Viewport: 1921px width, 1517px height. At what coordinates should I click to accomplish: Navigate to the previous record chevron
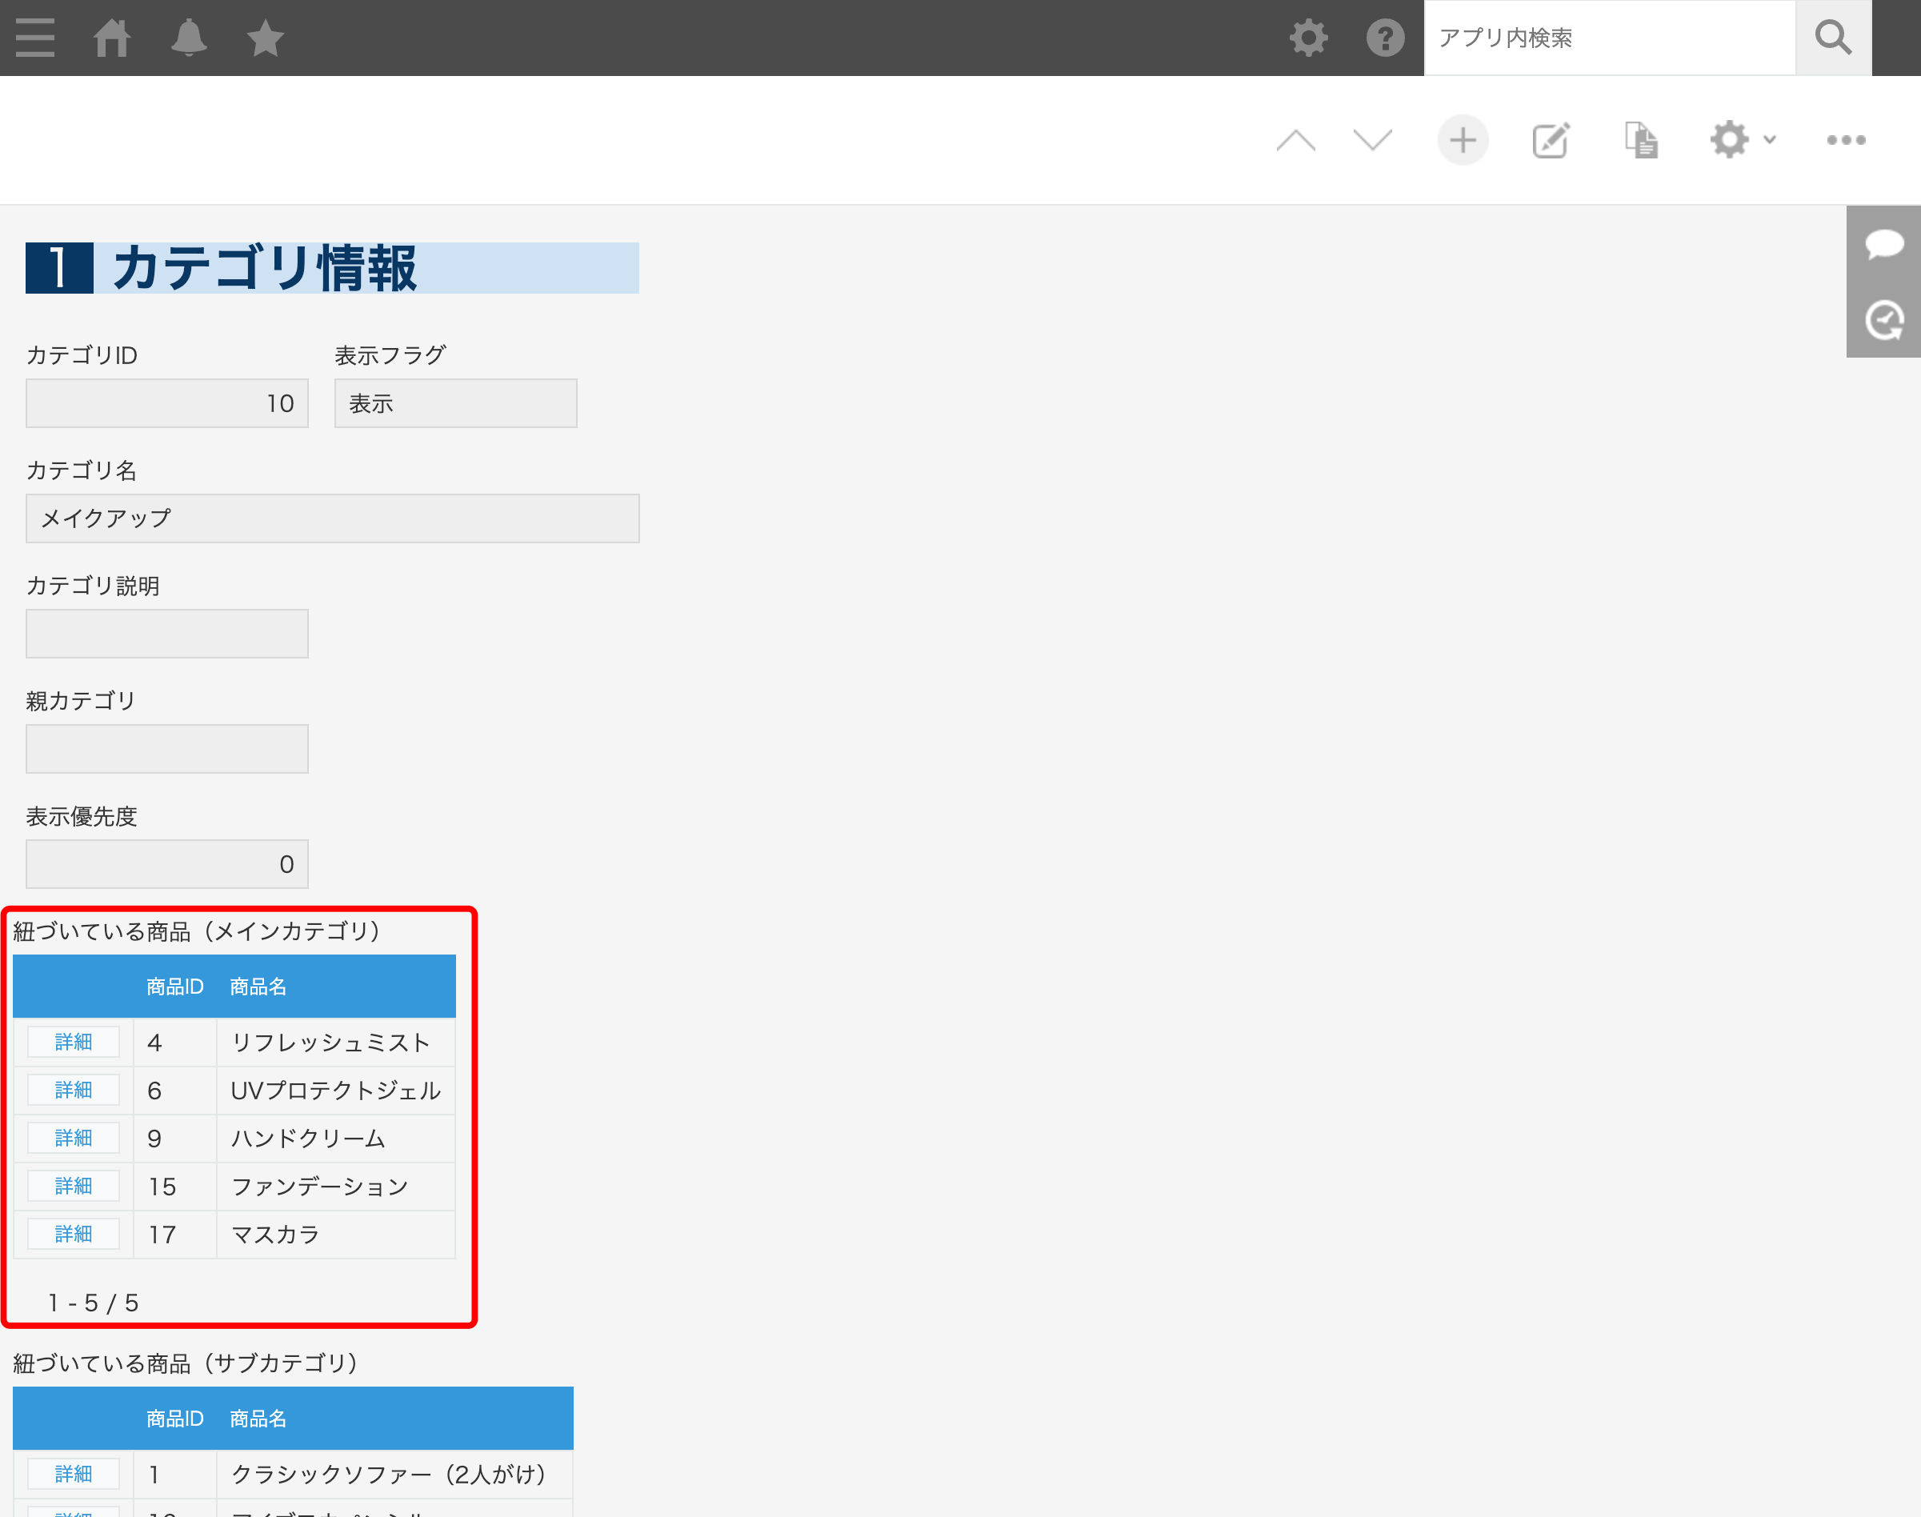(1296, 139)
